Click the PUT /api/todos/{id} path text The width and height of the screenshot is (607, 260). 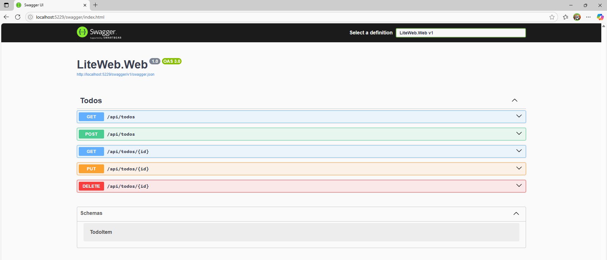[x=128, y=169]
